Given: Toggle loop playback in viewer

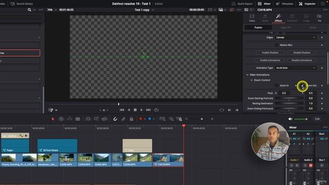Looking at the screenshot, I should [156, 110].
